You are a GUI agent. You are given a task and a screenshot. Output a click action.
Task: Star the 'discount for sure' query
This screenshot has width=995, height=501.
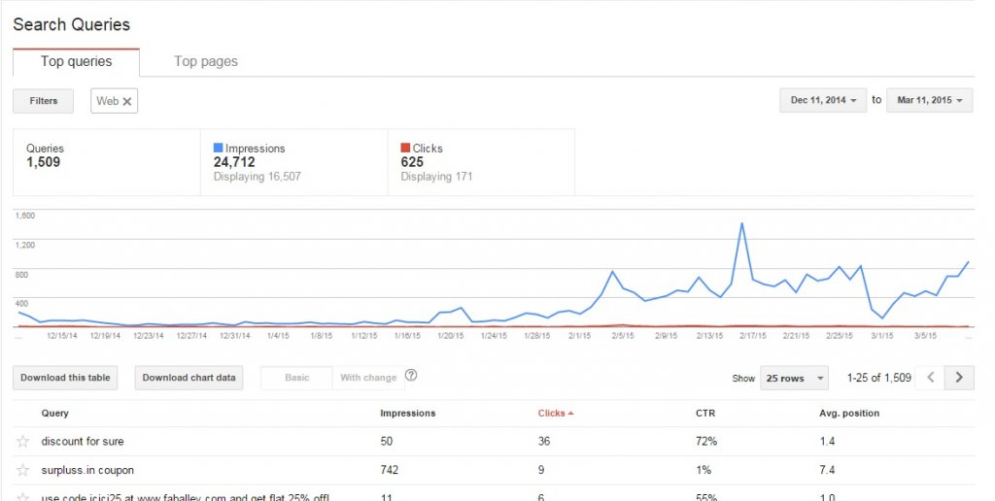(x=23, y=442)
